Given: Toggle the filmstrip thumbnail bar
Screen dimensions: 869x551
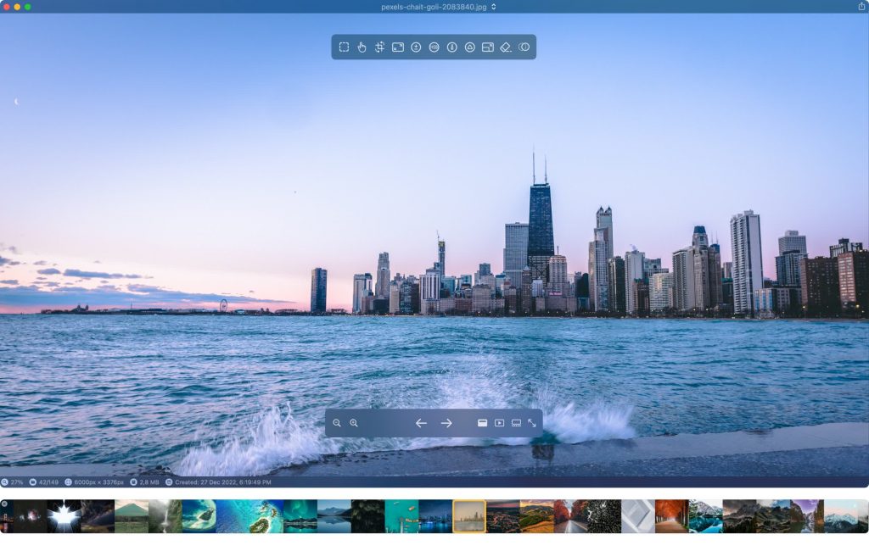Looking at the screenshot, I should tap(516, 423).
